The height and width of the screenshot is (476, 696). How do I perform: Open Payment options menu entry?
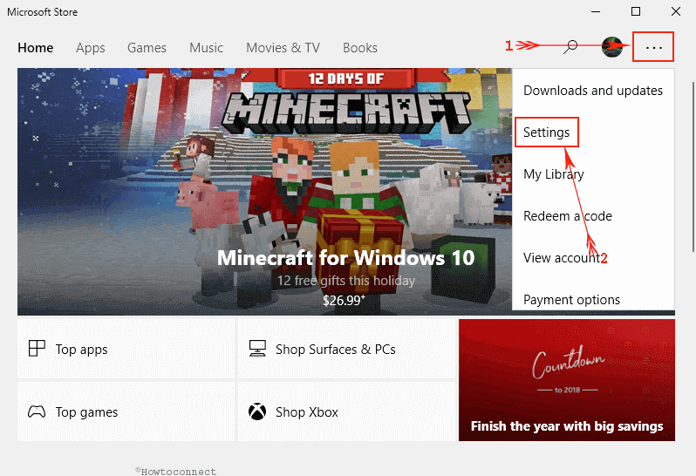[593, 299]
